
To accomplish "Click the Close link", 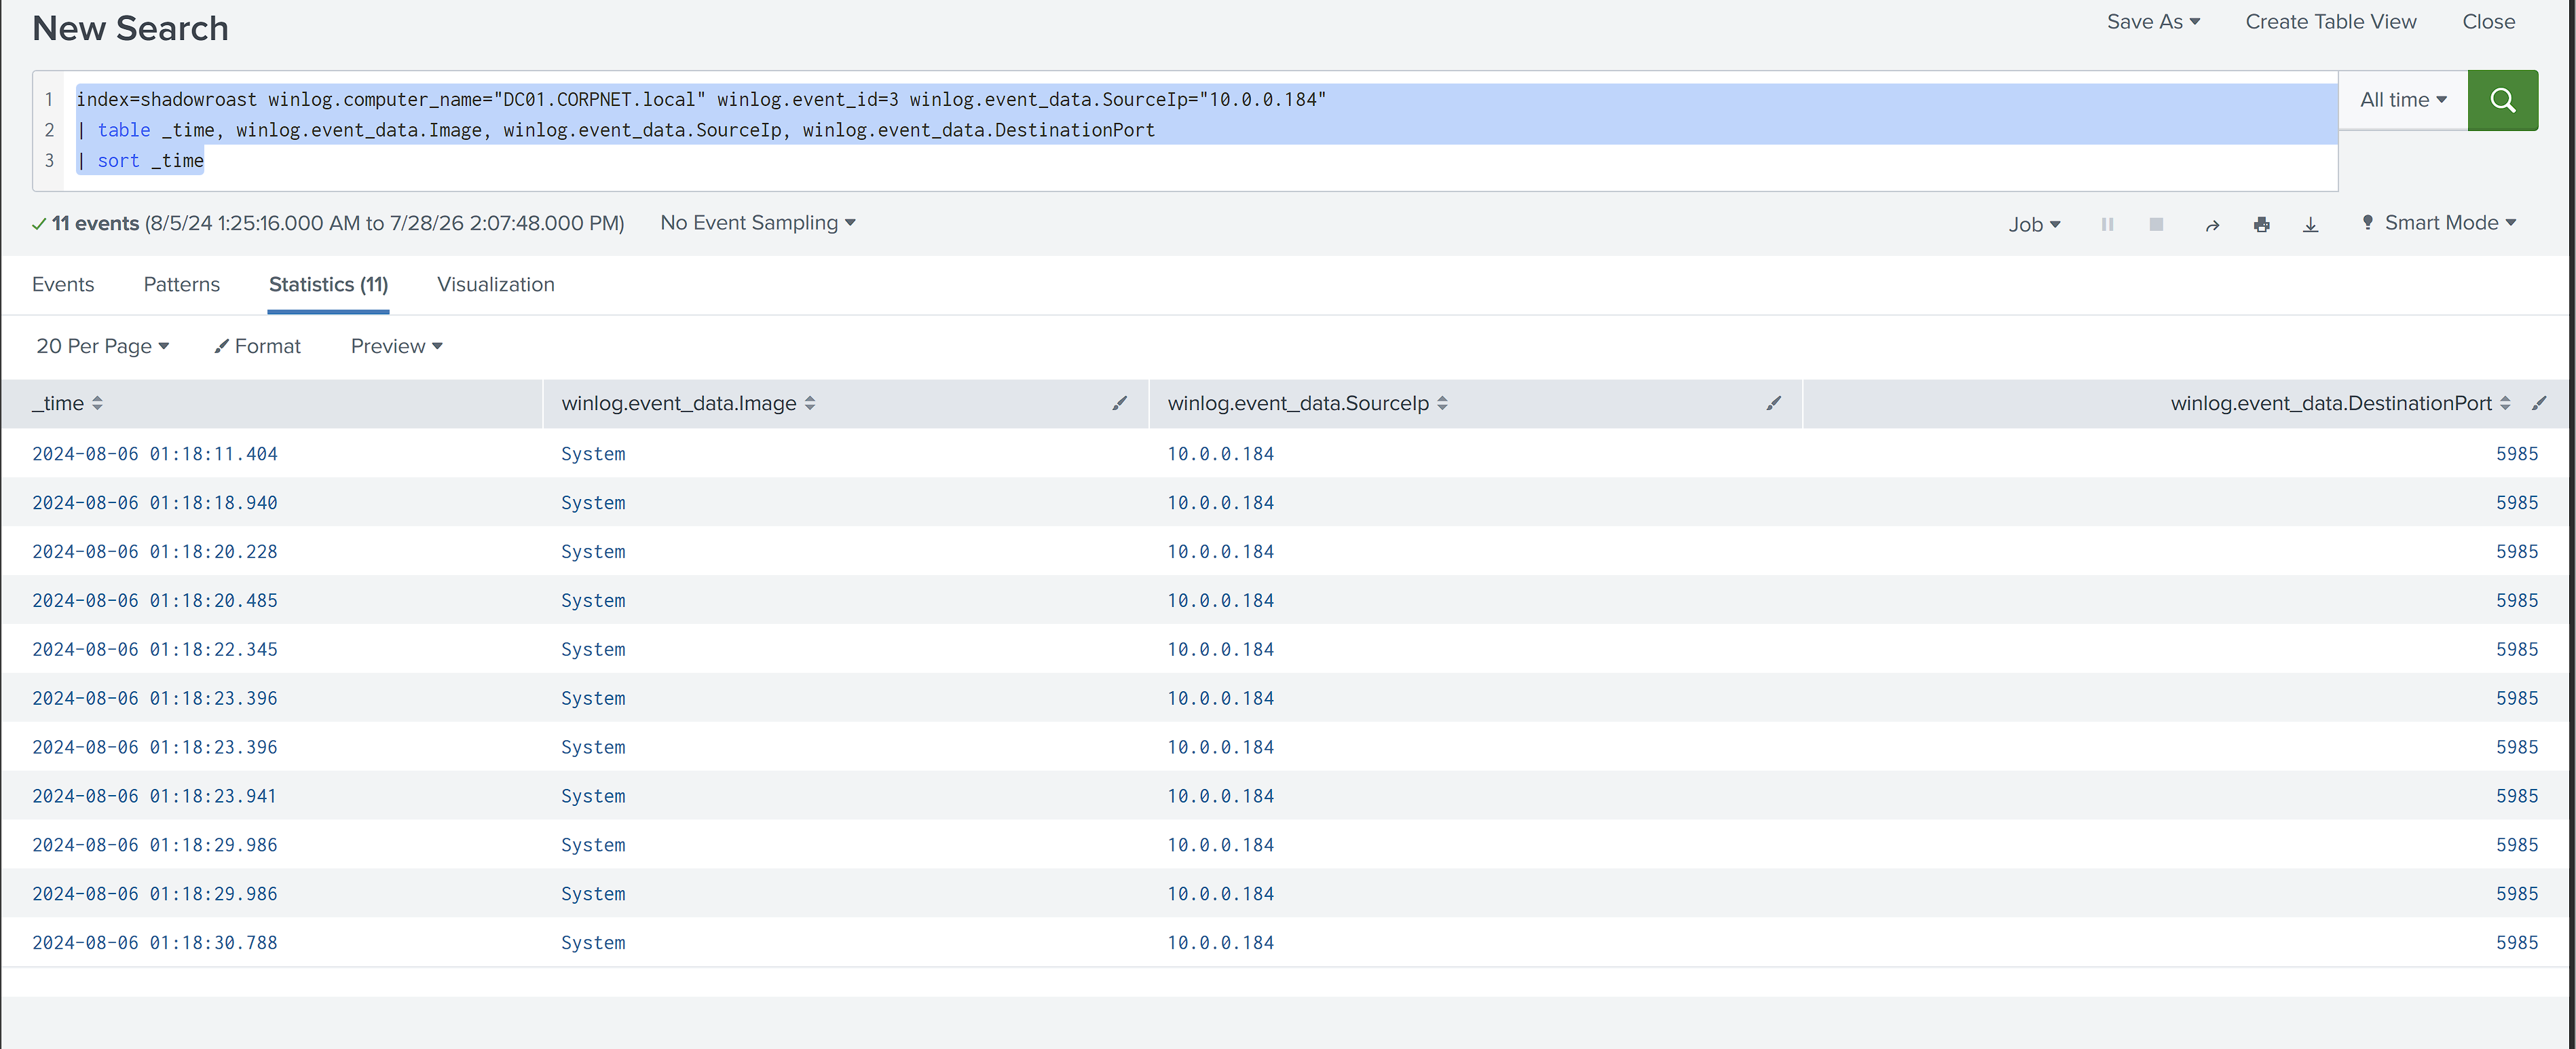I will click(x=2488, y=22).
